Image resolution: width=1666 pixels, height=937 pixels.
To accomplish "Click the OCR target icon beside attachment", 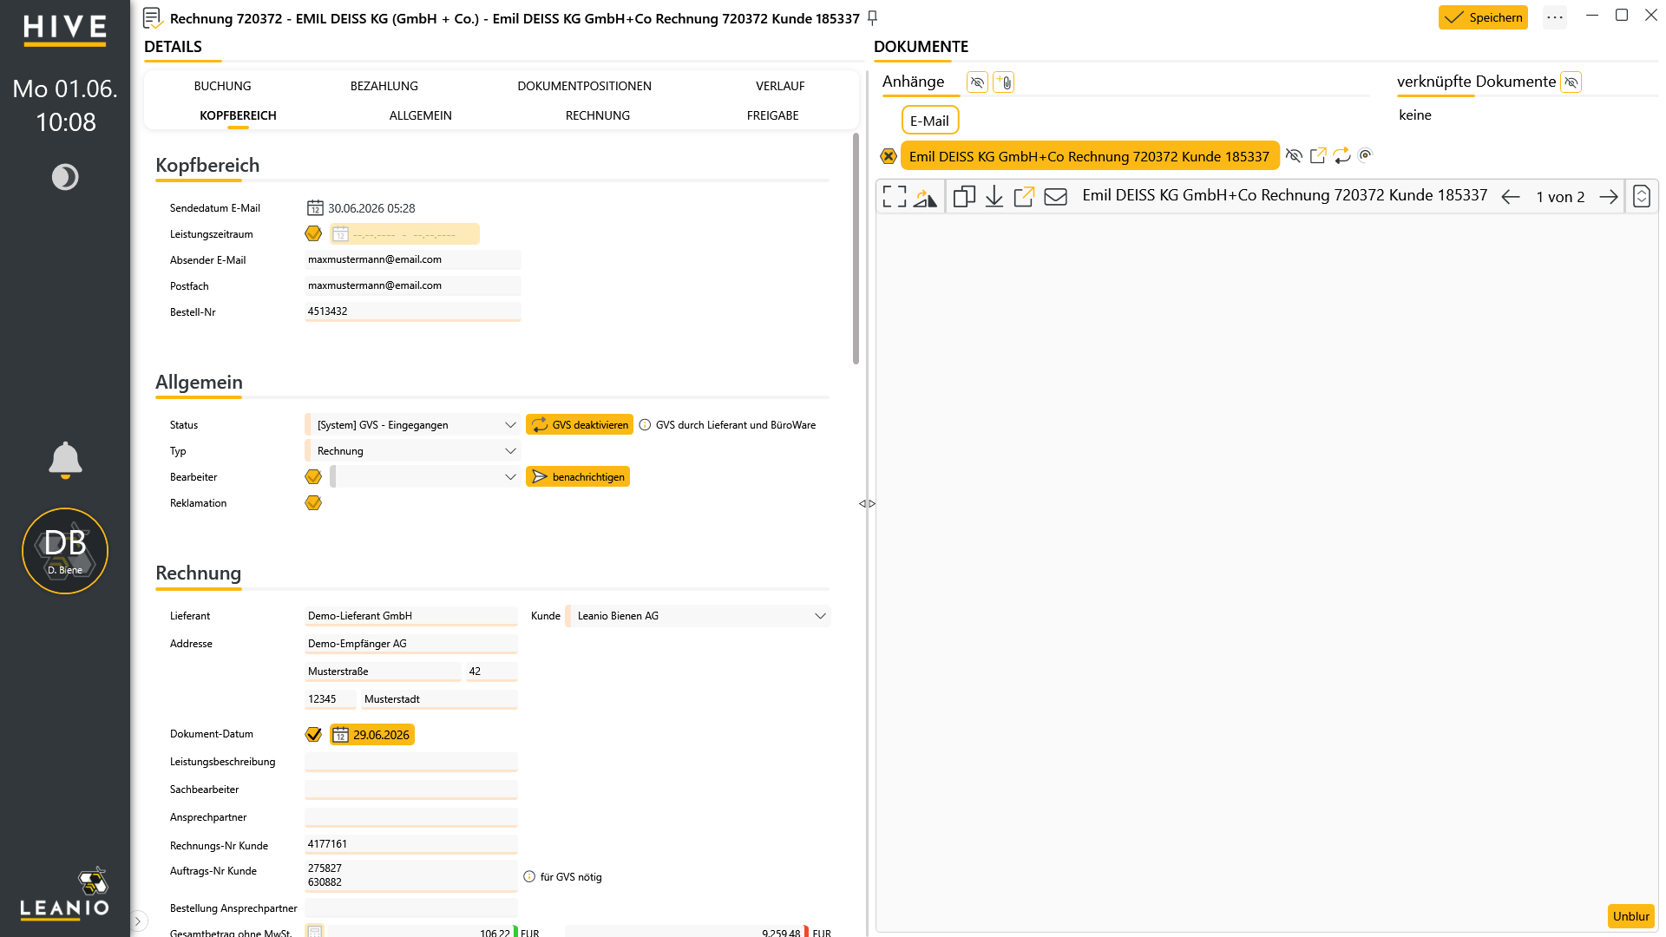I will coord(1366,155).
